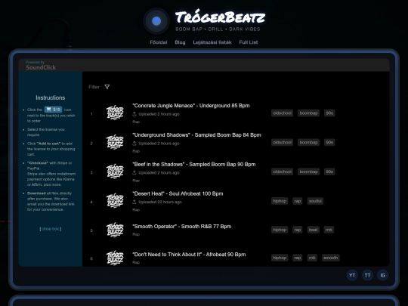Click share icon under Underground Shadows
This screenshot has width=408, height=306.
[134, 144]
